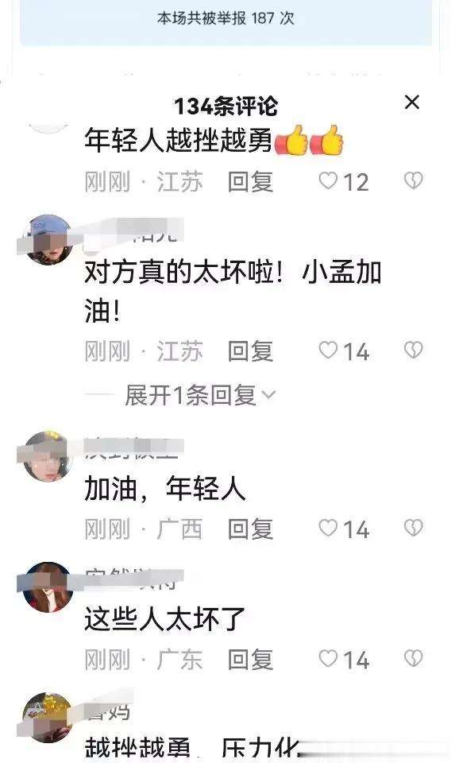Dislike the 这些人太坏了 comment from 广东
This screenshot has height=763, width=451.
(414, 659)
